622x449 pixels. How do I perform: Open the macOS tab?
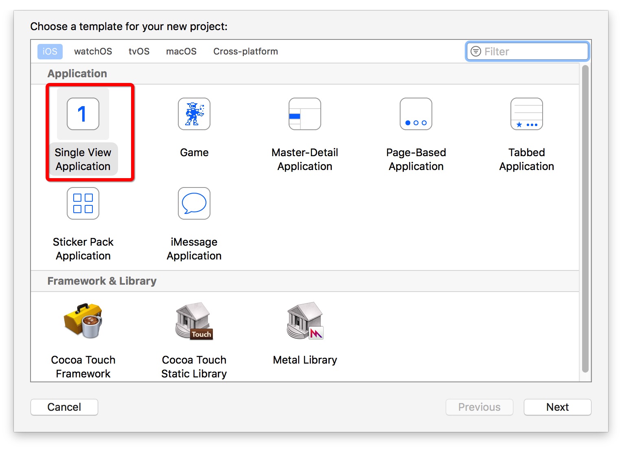(x=182, y=52)
